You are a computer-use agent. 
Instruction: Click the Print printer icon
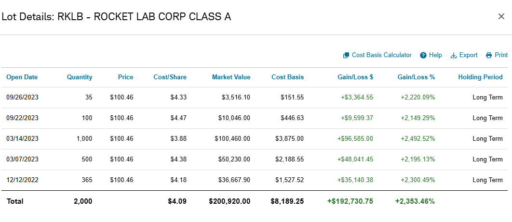pyautogui.click(x=489, y=55)
